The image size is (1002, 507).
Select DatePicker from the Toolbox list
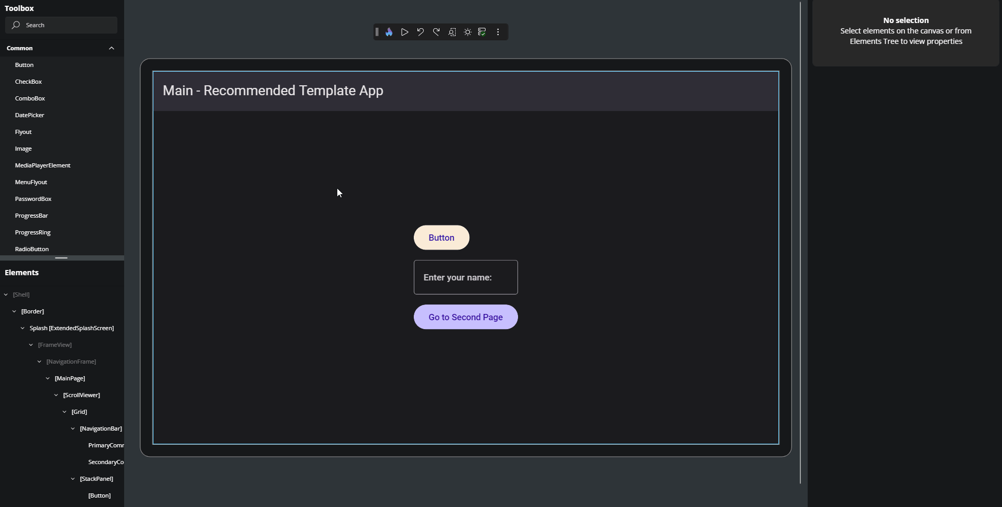(30, 115)
